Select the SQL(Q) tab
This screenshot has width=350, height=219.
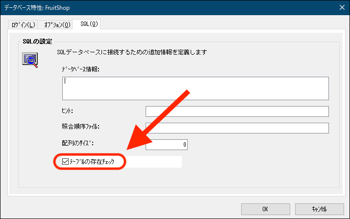pyautogui.click(x=86, y=23)
